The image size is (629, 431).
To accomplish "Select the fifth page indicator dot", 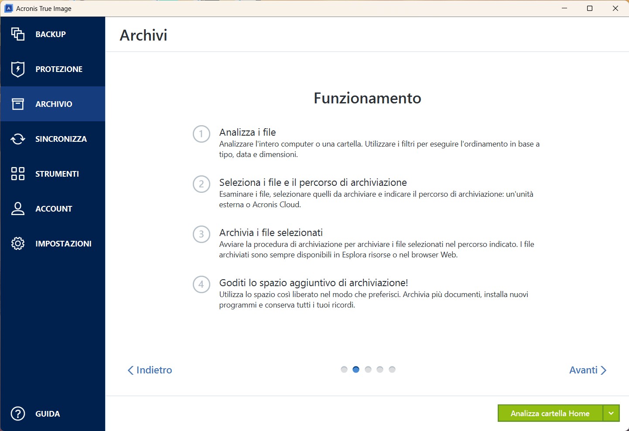I will (x=392, y=369).
